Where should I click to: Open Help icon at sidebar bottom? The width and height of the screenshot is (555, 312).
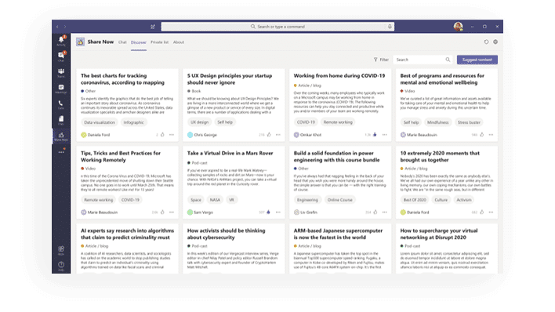pos(61,266)
